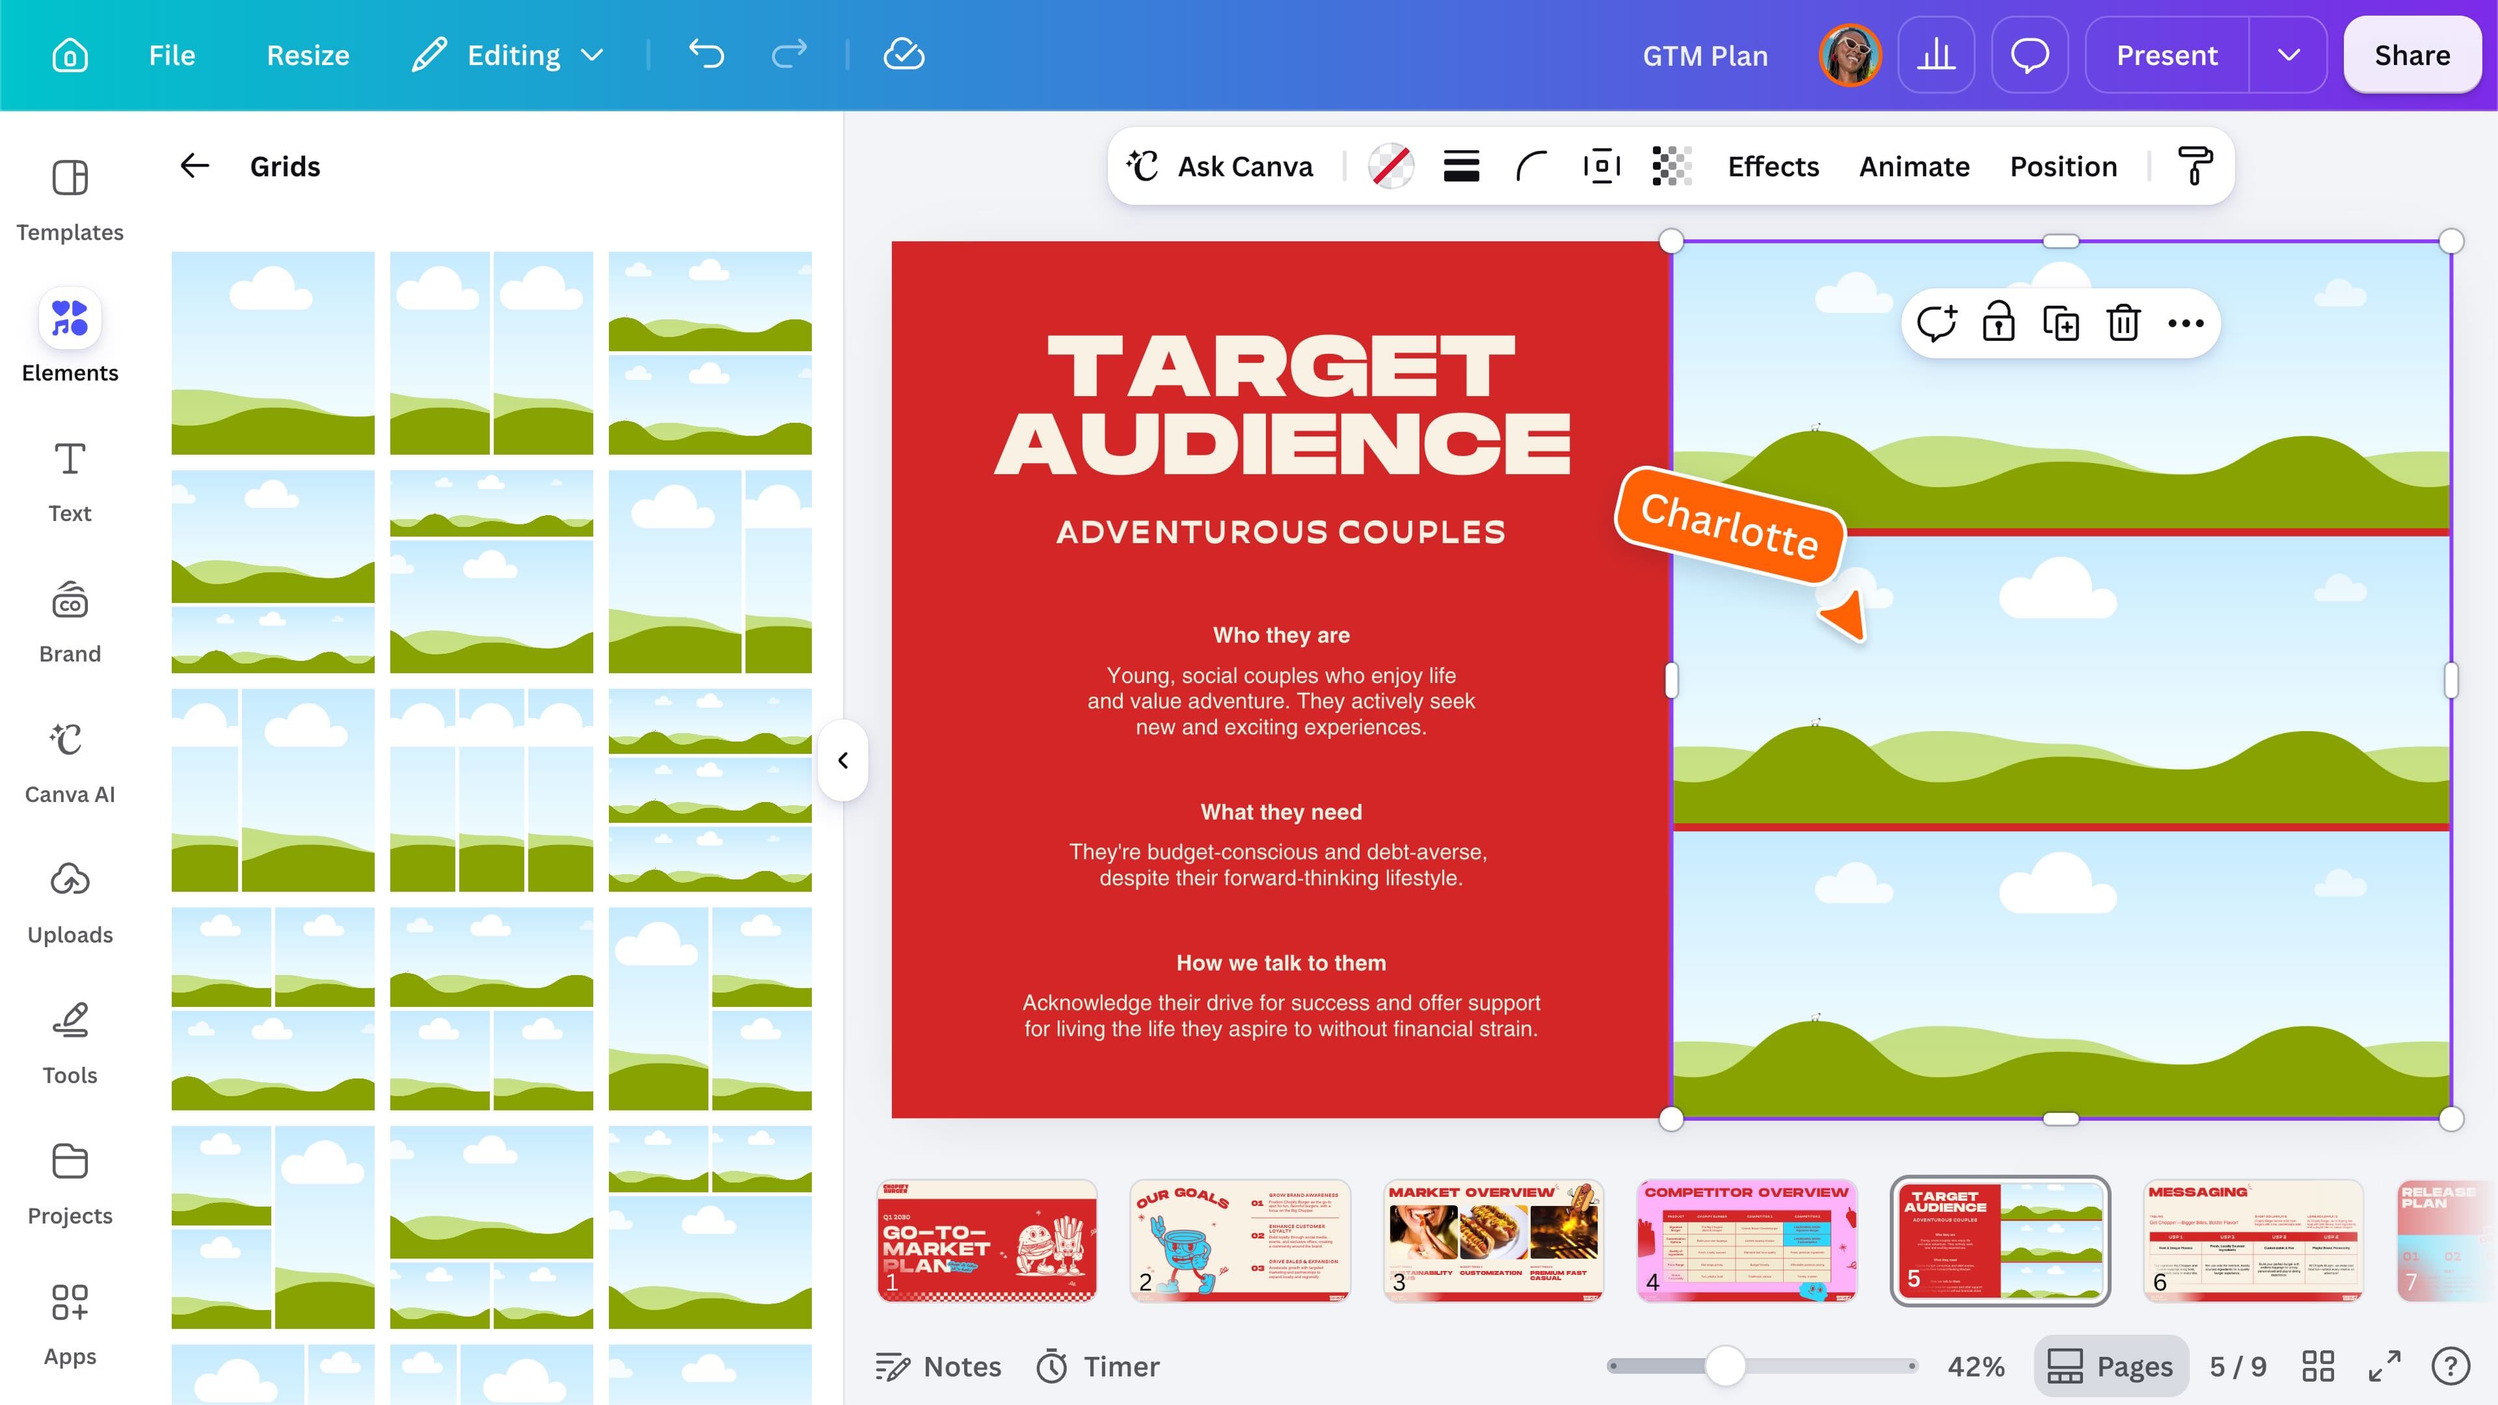Select the ADVENTUROUS COUPLES subtitle
The width and height of the screenshot is (2498, 1405).
coord(1281,532)
